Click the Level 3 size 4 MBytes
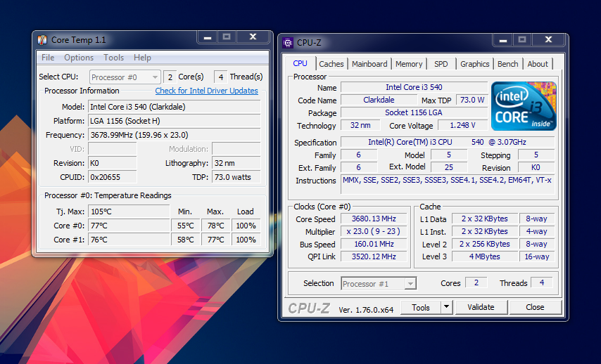 click(x=484, y=256)
